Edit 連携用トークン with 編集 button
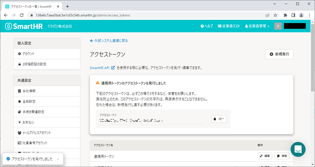The width and height of the screenshot is (315, 167). click(x=265, y=156)
